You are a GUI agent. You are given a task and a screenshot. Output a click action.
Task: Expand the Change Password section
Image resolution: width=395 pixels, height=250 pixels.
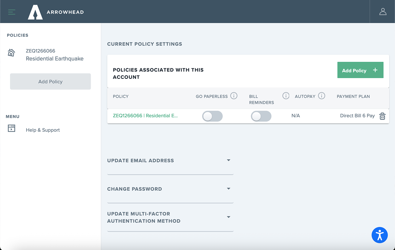(228, 188)
